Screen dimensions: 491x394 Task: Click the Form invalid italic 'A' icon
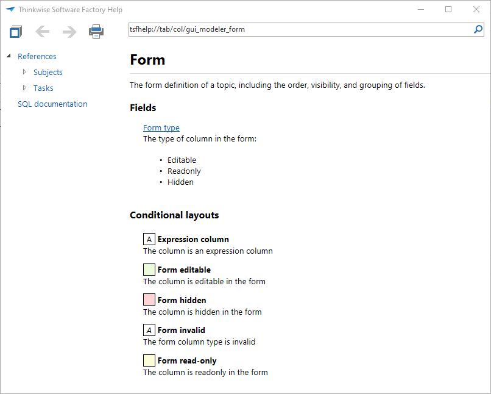[x=149, y=330]
